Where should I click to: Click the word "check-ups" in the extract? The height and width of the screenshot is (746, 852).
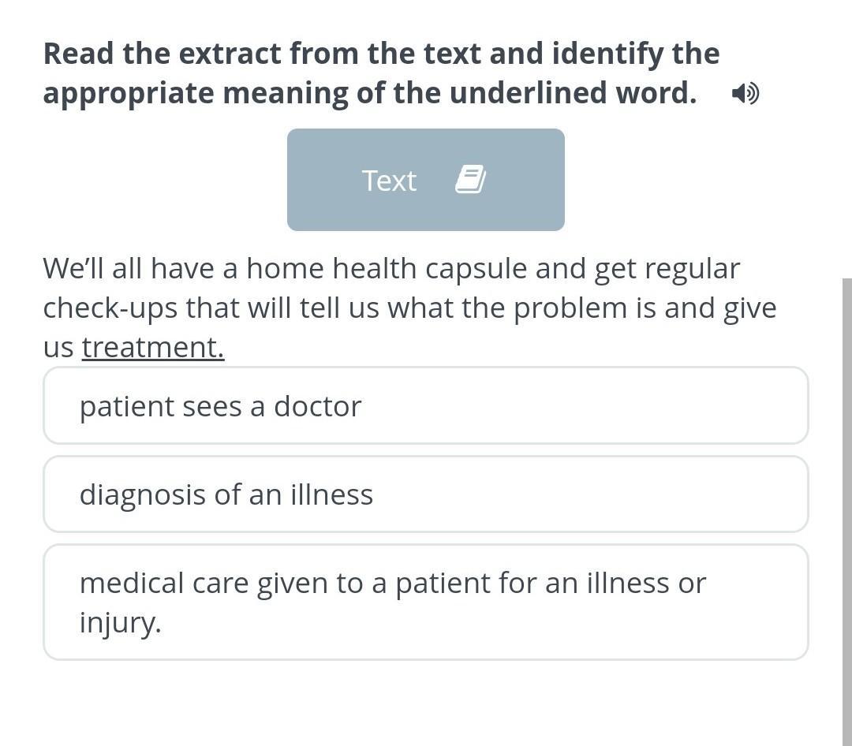point(110,308)
